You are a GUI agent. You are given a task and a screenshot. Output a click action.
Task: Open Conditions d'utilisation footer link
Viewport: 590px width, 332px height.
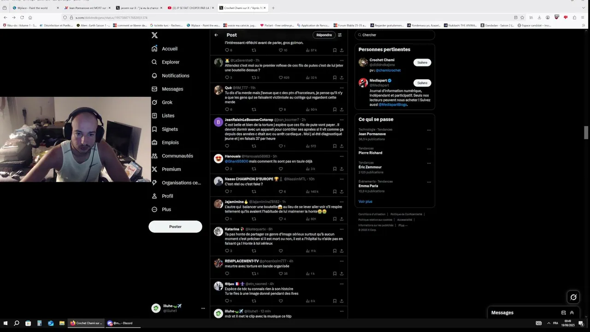click(x=372, y=214)
